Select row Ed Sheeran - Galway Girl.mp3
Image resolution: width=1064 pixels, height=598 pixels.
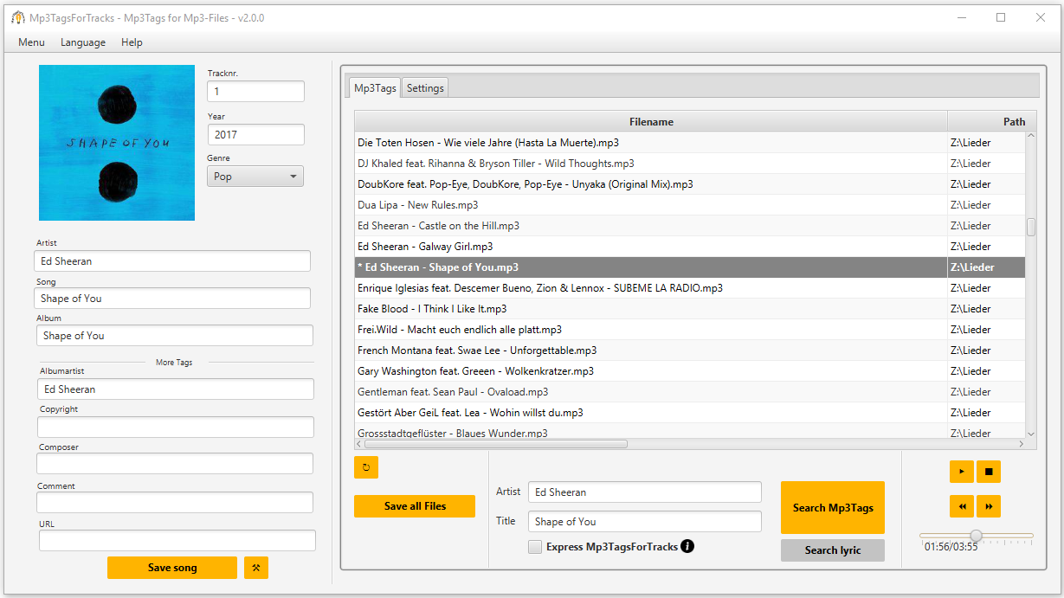(690, 247)
